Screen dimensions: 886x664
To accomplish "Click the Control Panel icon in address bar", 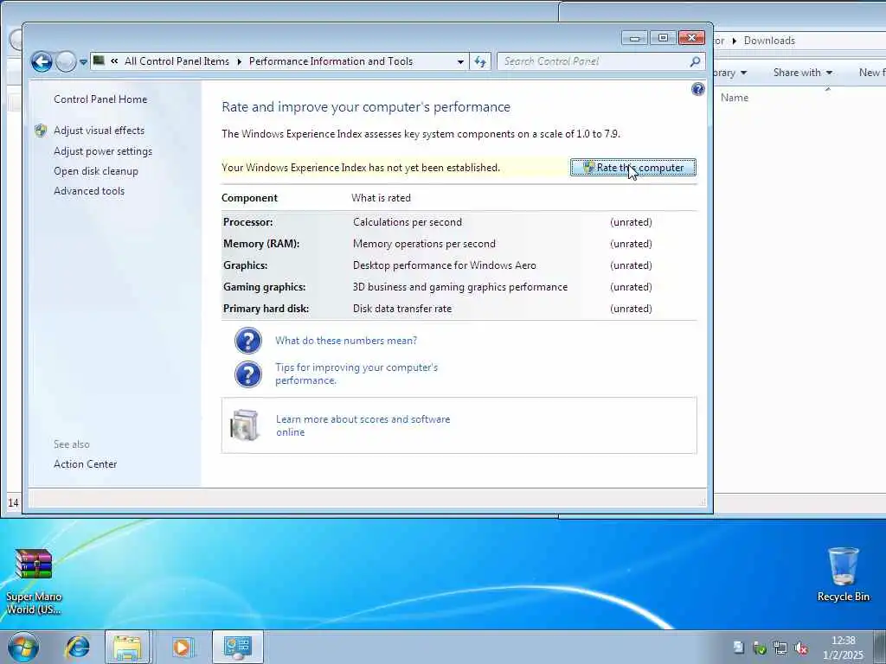I will pyautogui.click(x=99, y=61).
